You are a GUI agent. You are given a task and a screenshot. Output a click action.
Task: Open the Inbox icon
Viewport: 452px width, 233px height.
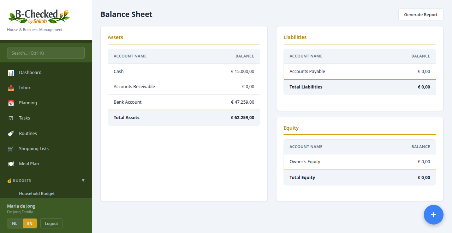11,87
